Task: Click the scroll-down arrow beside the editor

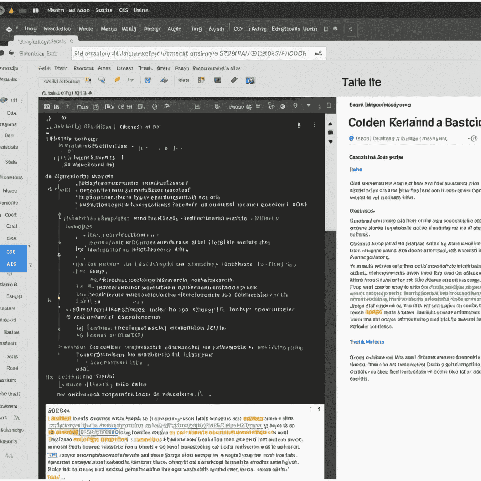Action: (330, 142)
